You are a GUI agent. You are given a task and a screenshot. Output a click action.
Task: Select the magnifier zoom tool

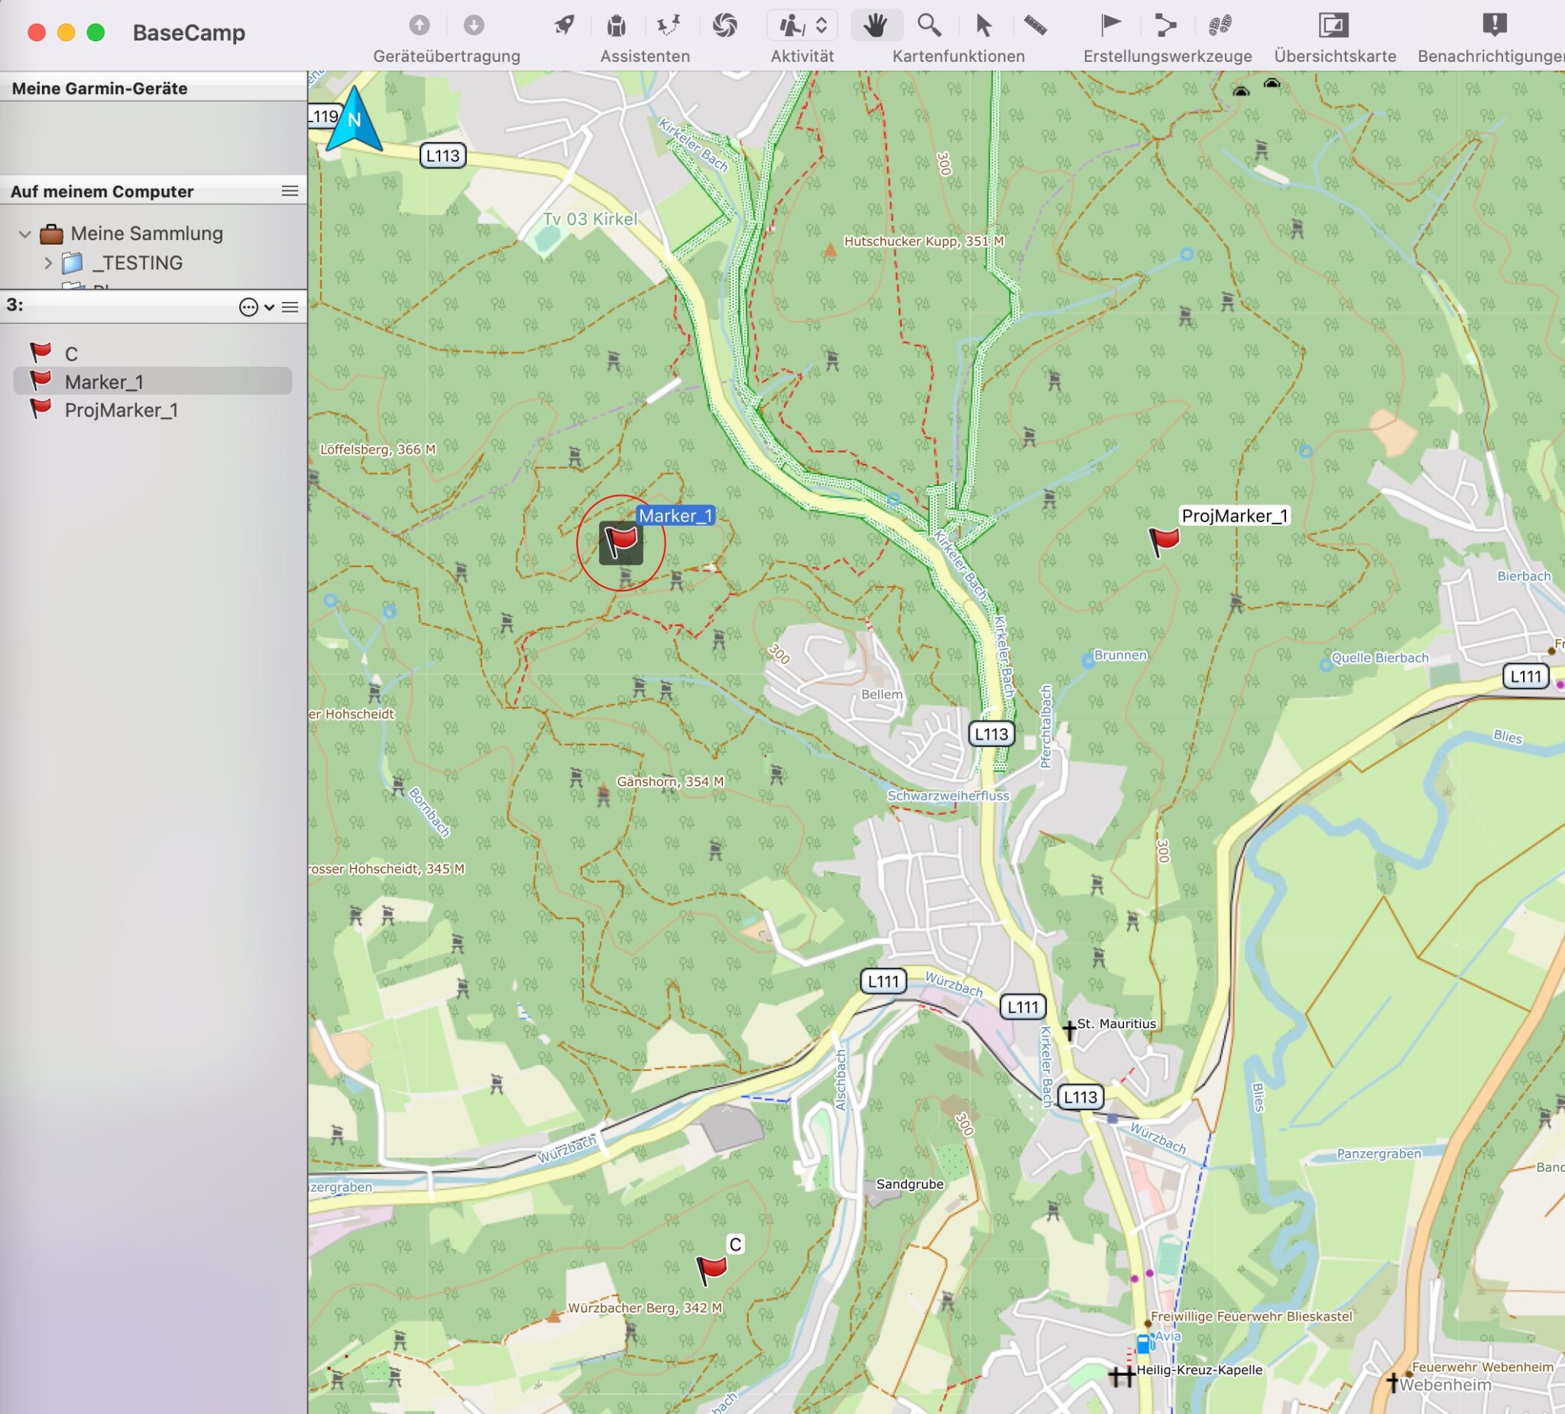(x=928, y=26)
